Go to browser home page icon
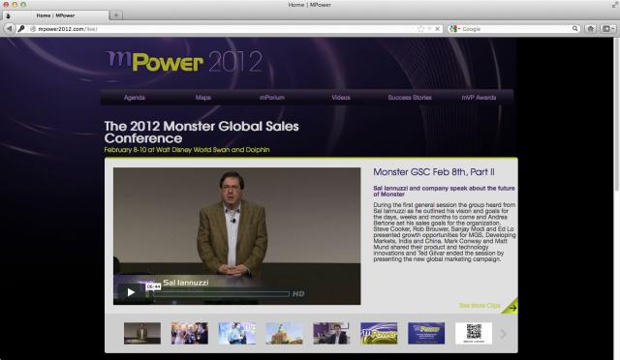620x360 pixels. 591,28
